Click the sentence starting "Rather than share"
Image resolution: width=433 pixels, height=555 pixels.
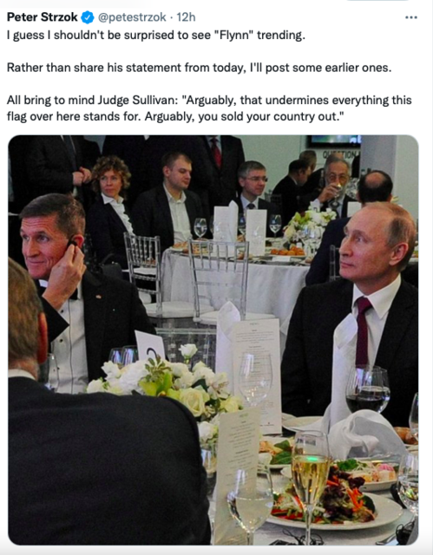(x=199, y=68)
